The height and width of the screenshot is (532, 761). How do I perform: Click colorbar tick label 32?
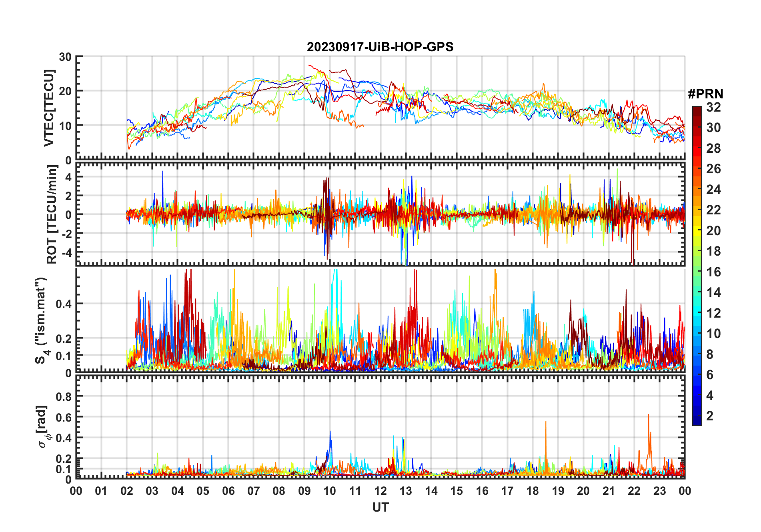[713, 107]
